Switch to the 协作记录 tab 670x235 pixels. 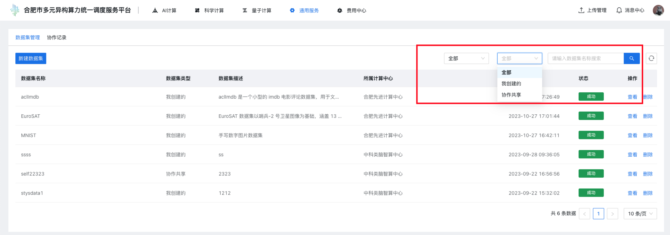57,37
